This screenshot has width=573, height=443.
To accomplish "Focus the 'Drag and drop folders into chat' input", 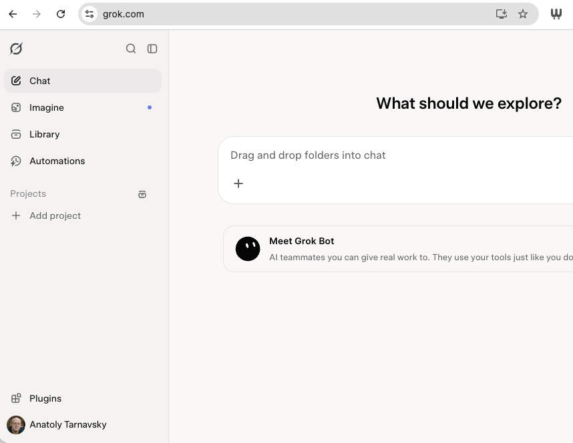I will point(308,155).
